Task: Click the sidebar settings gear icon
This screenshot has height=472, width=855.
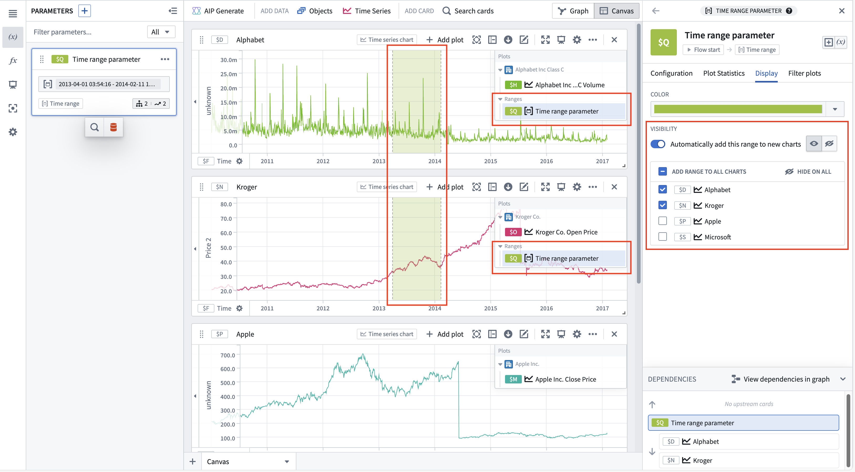Action: [13, 132]
